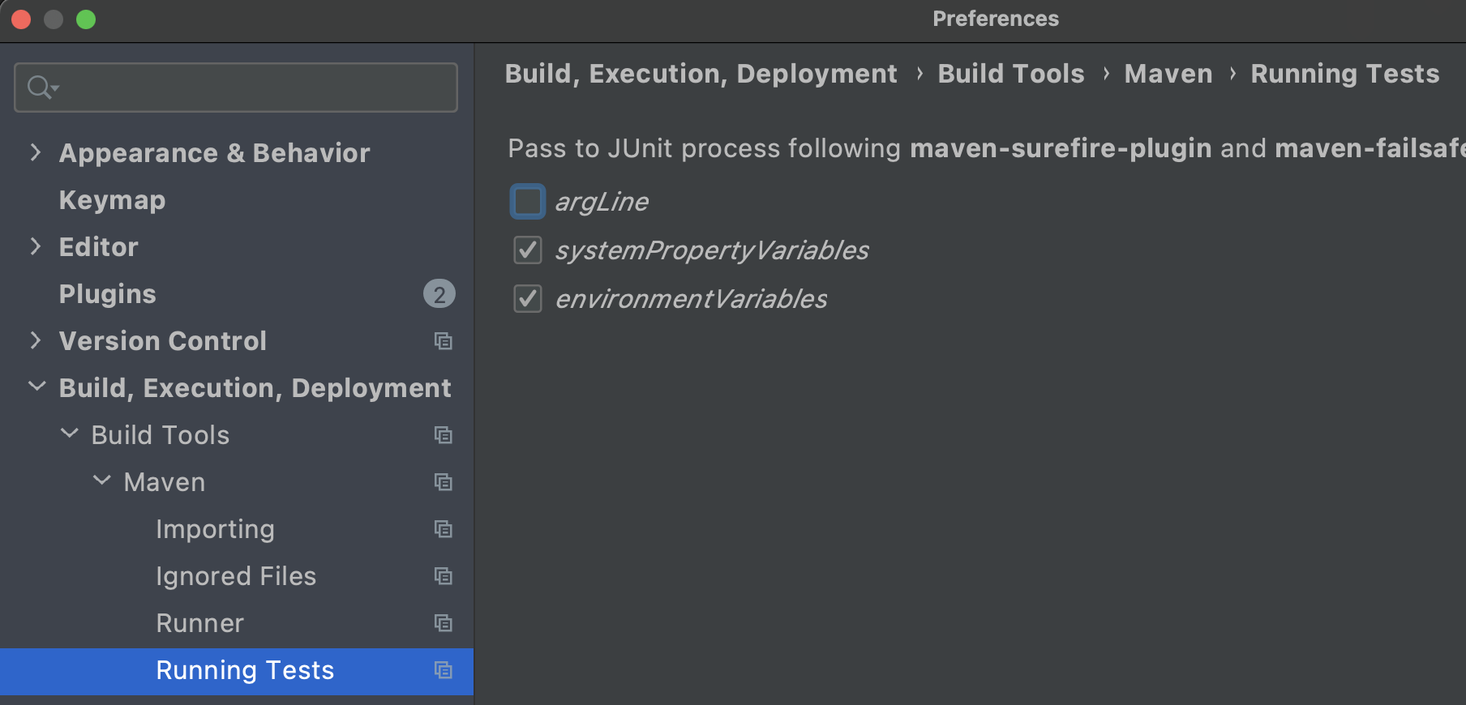This screenshot has height=705, width=1466.
Task: Select the Build Tools tree item label
Action: pos(161,435)
